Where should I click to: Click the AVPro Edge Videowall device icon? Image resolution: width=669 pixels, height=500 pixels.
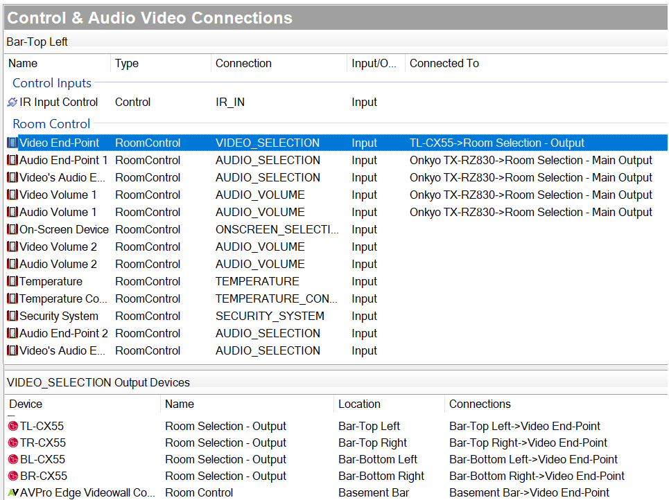point(13,493)
